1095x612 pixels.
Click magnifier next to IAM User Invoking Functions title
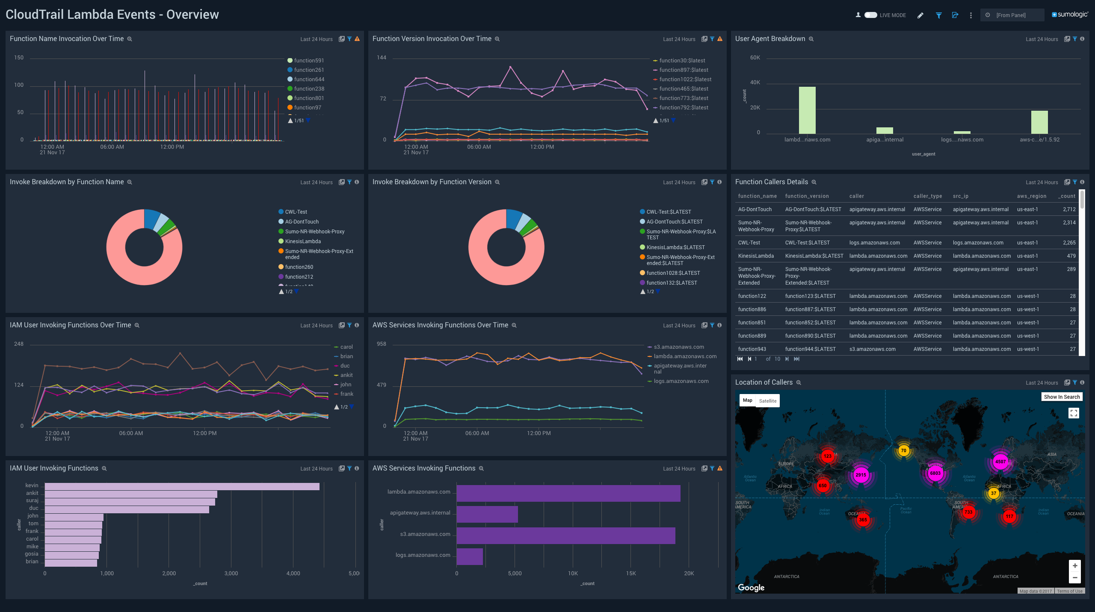104,468
